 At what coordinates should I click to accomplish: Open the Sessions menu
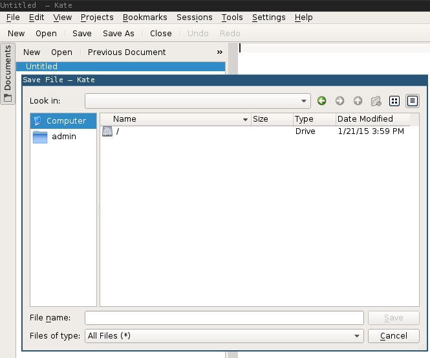point(194,17)
